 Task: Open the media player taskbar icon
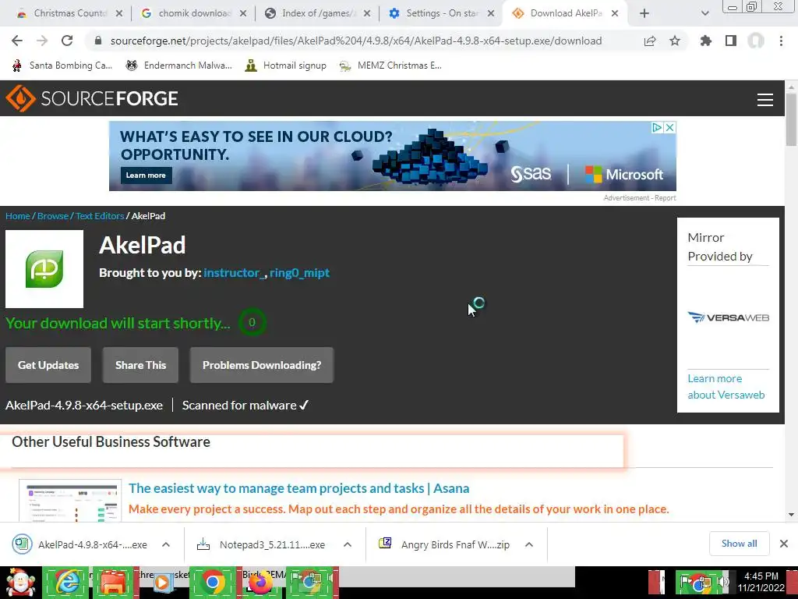pyautogui.click(x=162, y=582)
